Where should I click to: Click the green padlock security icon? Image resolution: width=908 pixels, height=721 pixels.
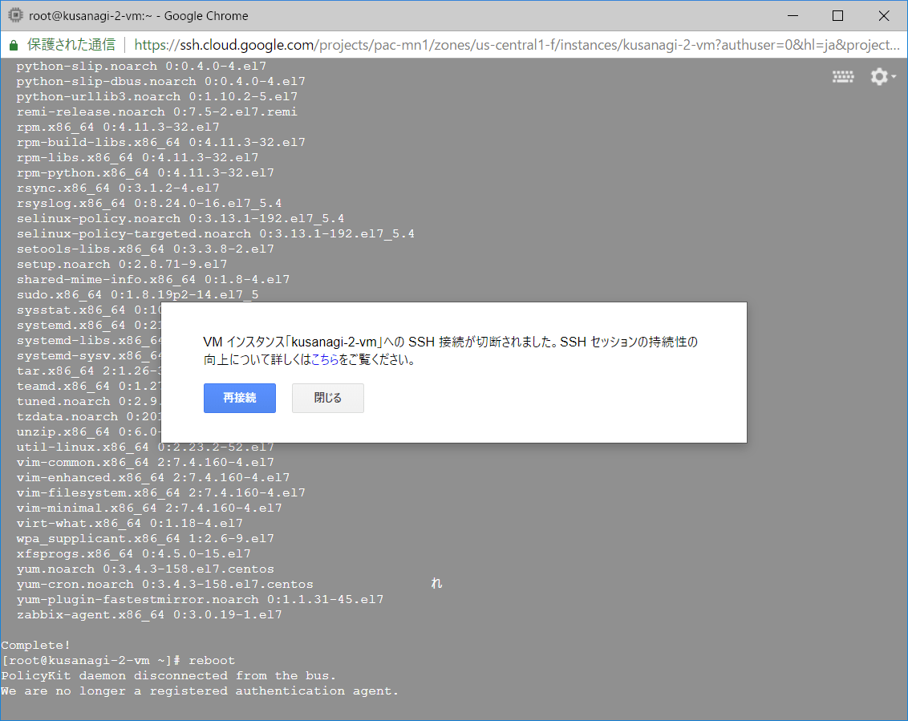coord(14,45)
